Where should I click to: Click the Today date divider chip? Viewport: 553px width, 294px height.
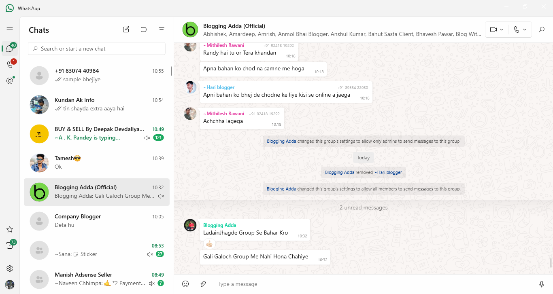(x=363, y=158)
